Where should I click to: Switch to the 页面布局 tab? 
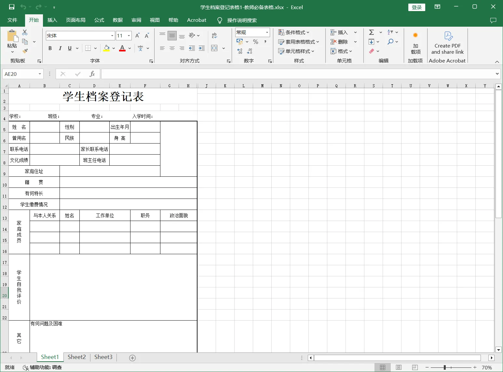(x=76, y=20)
